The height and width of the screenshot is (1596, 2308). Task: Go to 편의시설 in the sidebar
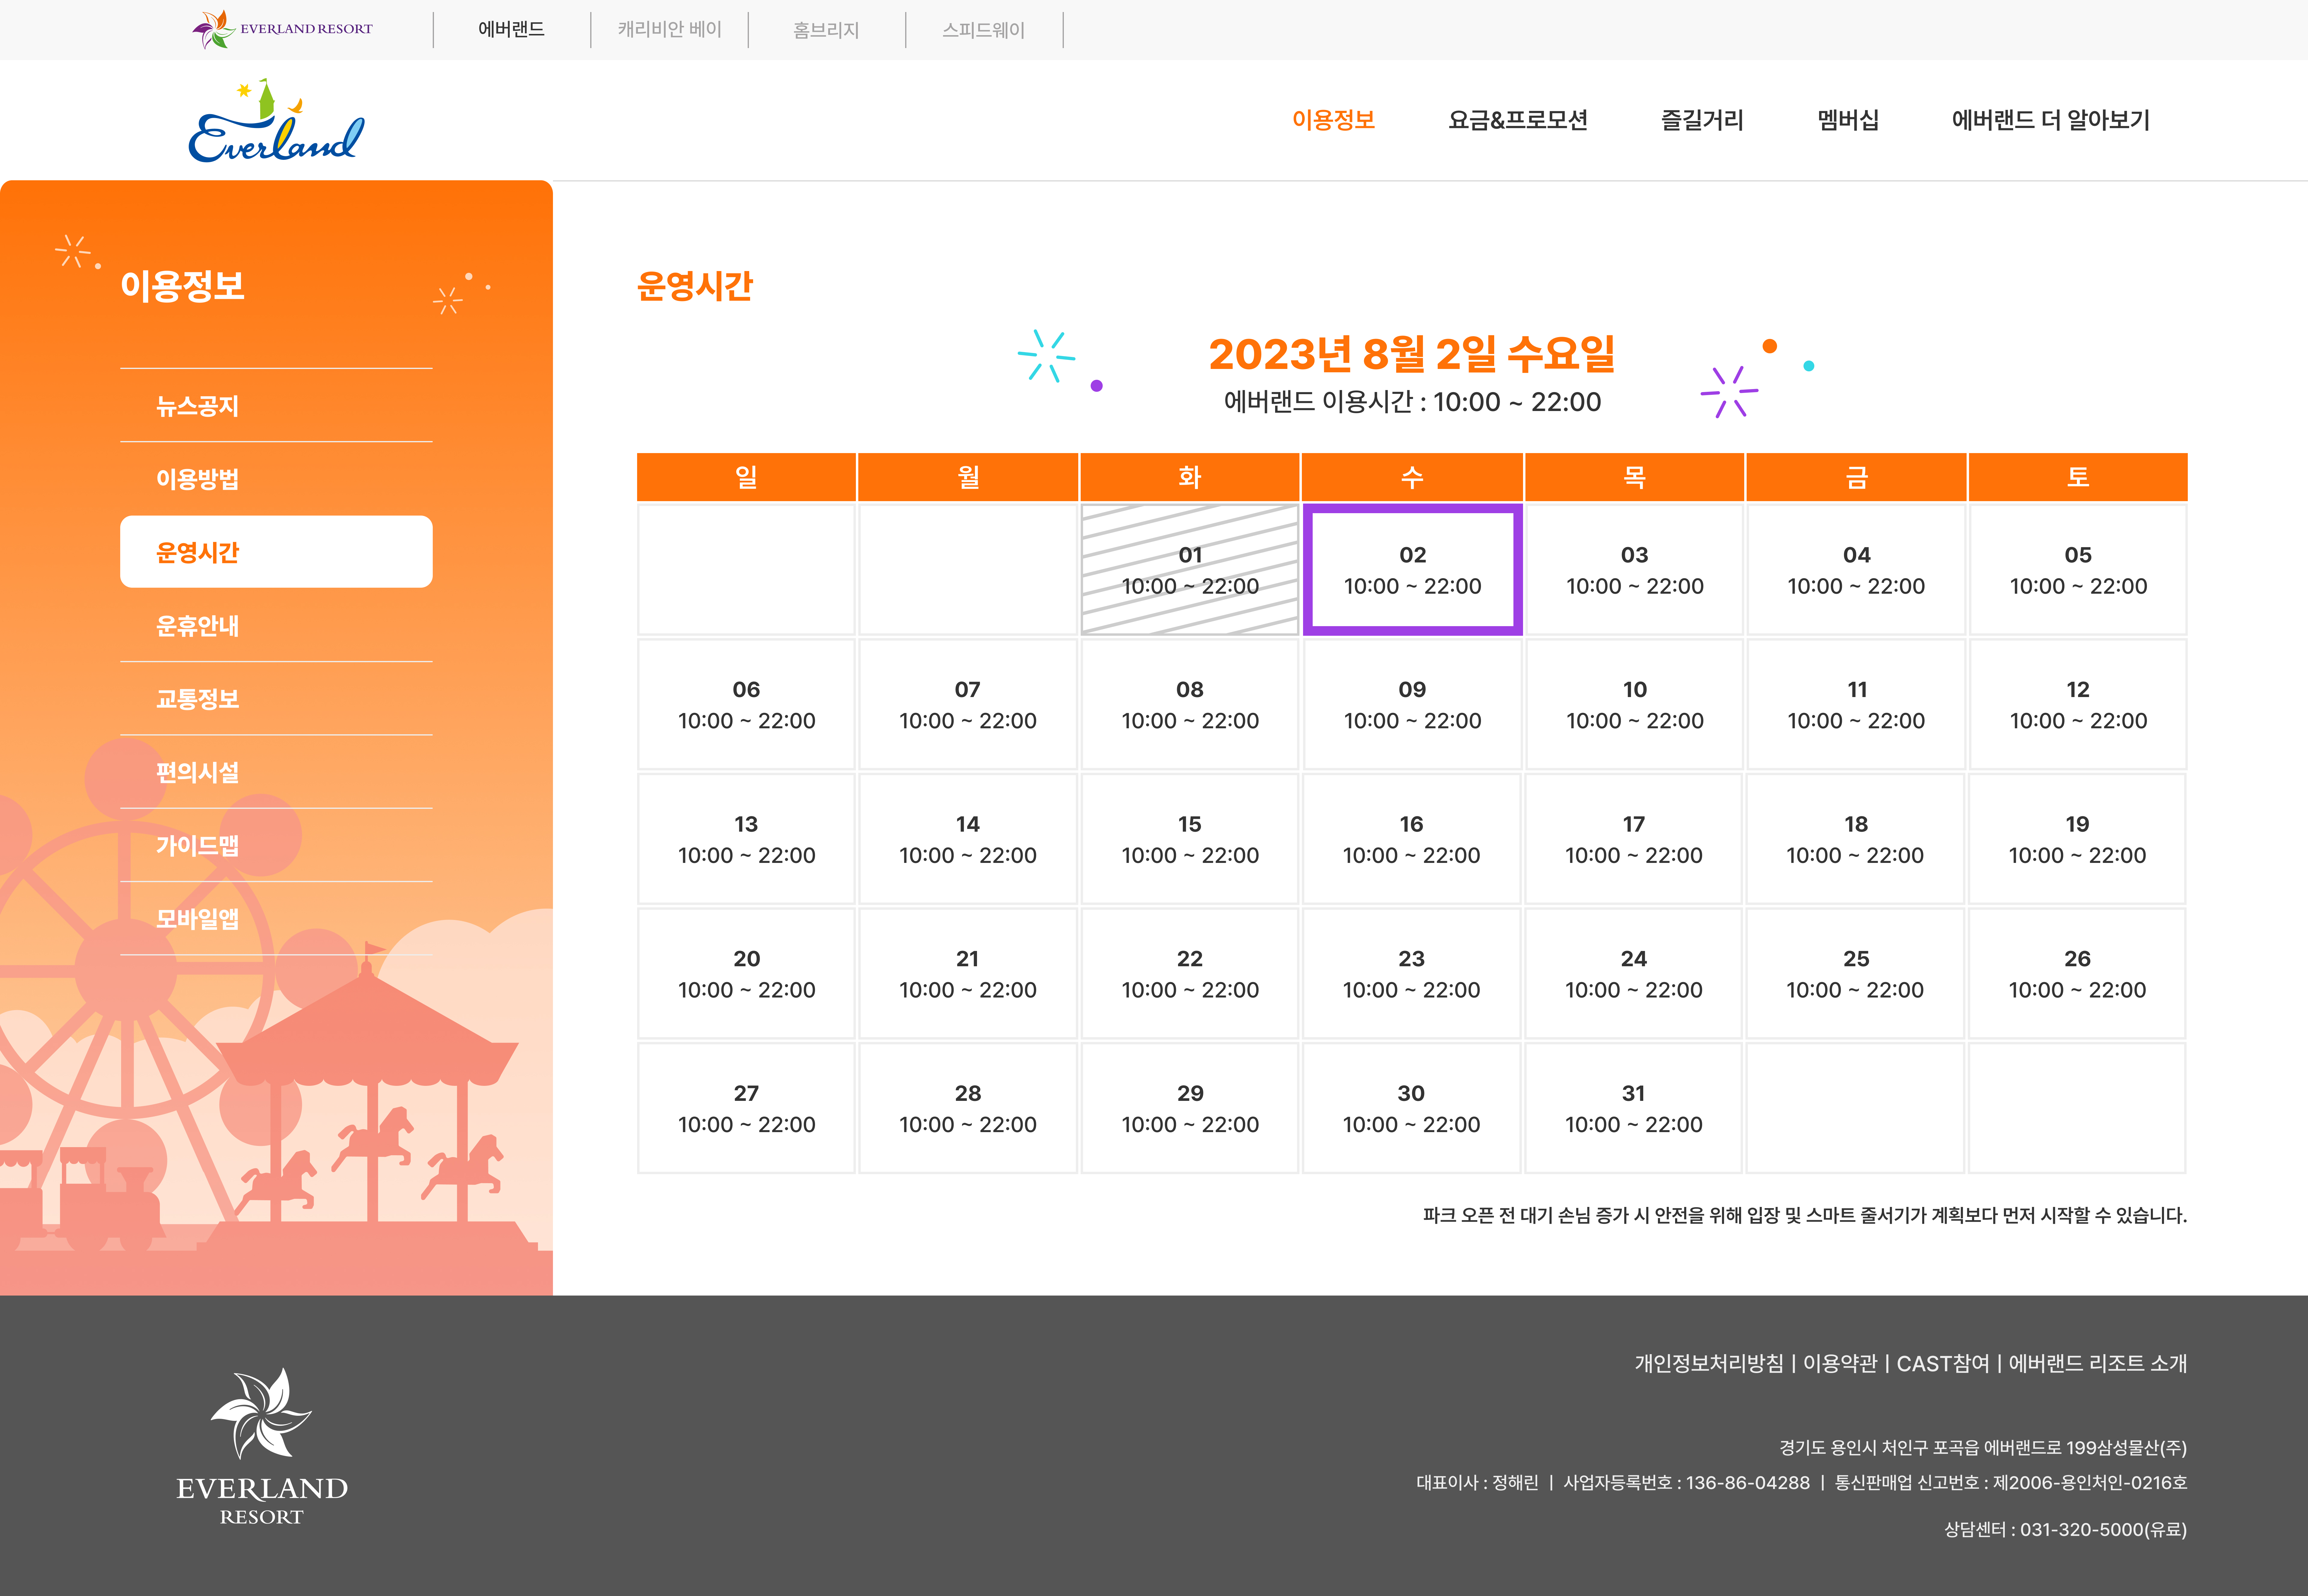(276, 772)
